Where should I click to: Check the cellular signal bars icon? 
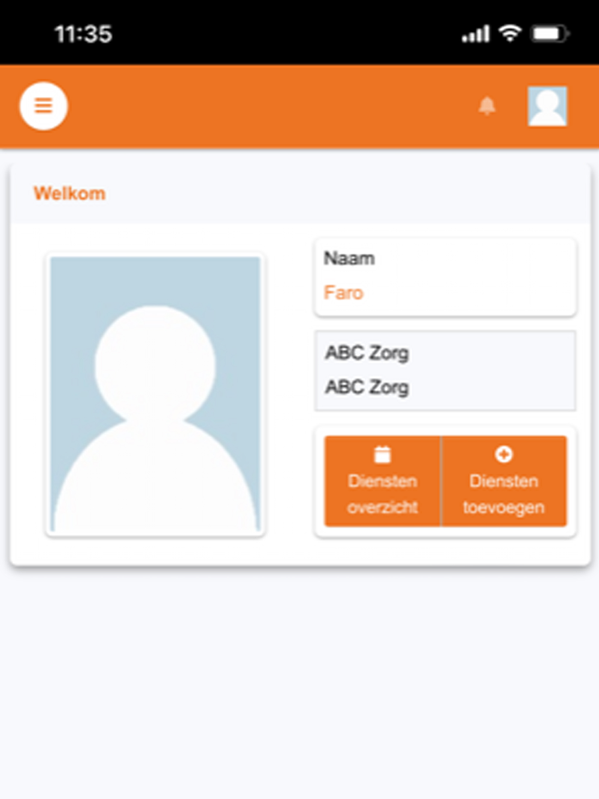(x=476, y=34)
